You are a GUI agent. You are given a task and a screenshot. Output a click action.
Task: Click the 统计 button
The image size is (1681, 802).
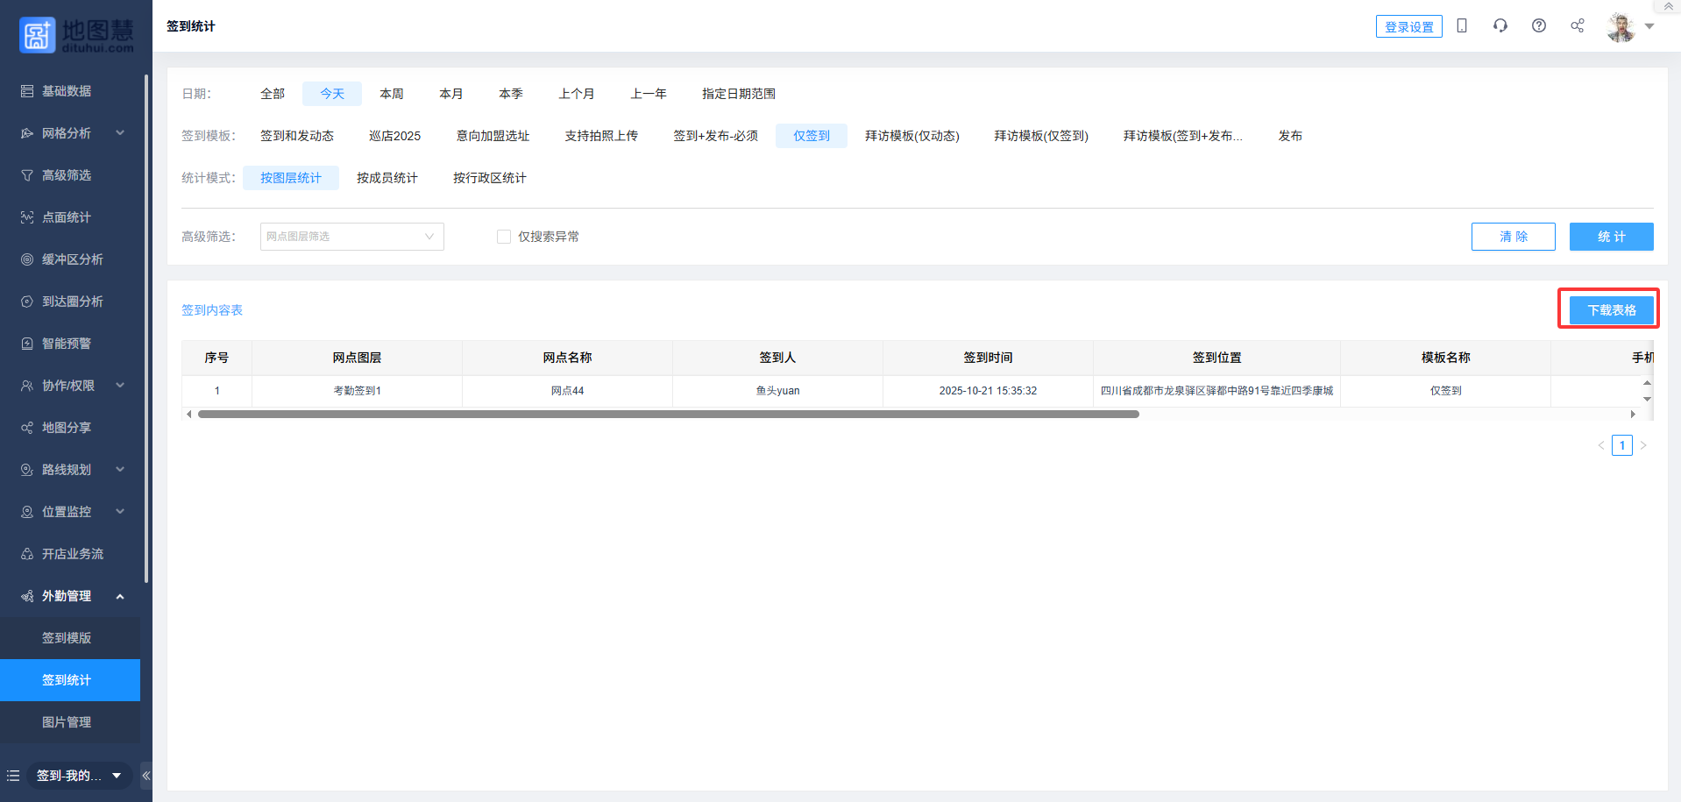[1611, 237]
